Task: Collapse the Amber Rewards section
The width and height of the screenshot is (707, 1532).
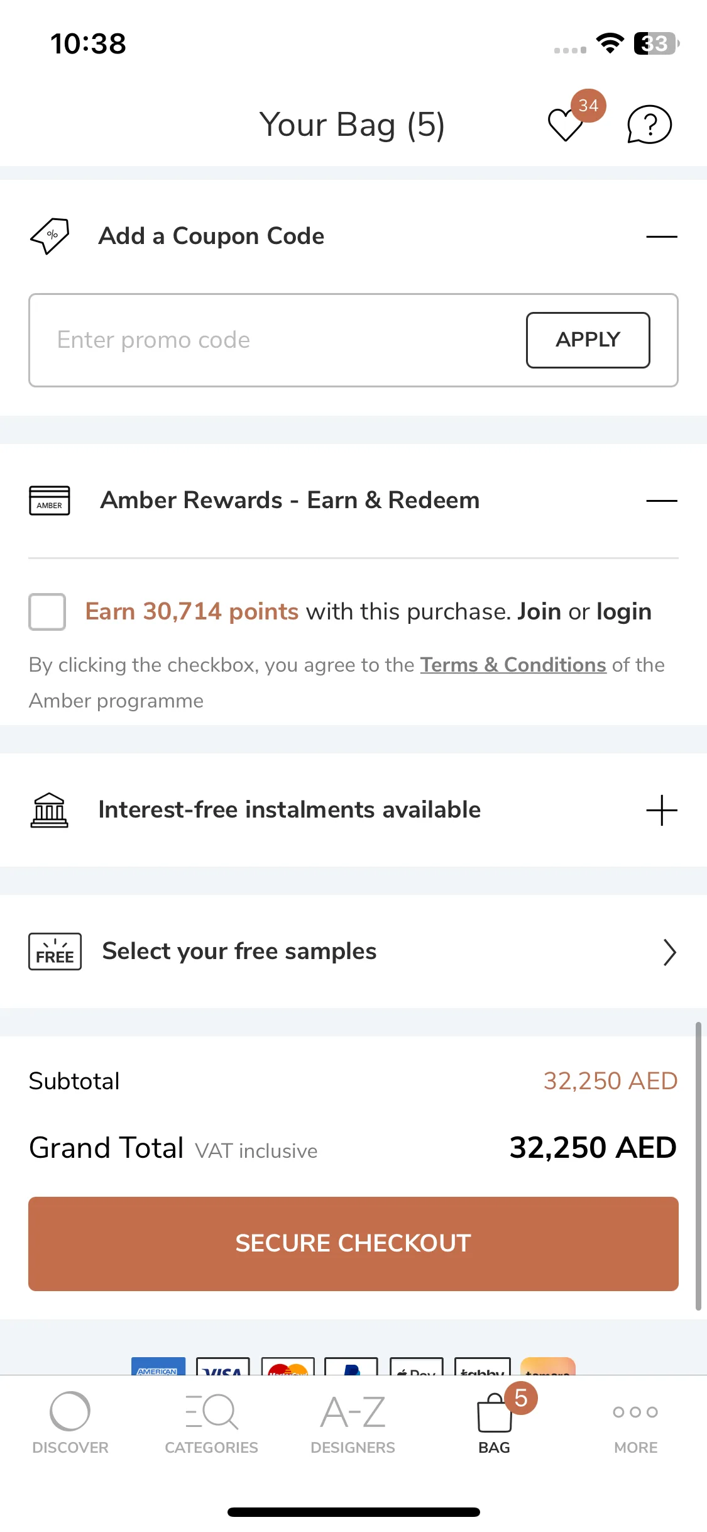Action: 662,501
